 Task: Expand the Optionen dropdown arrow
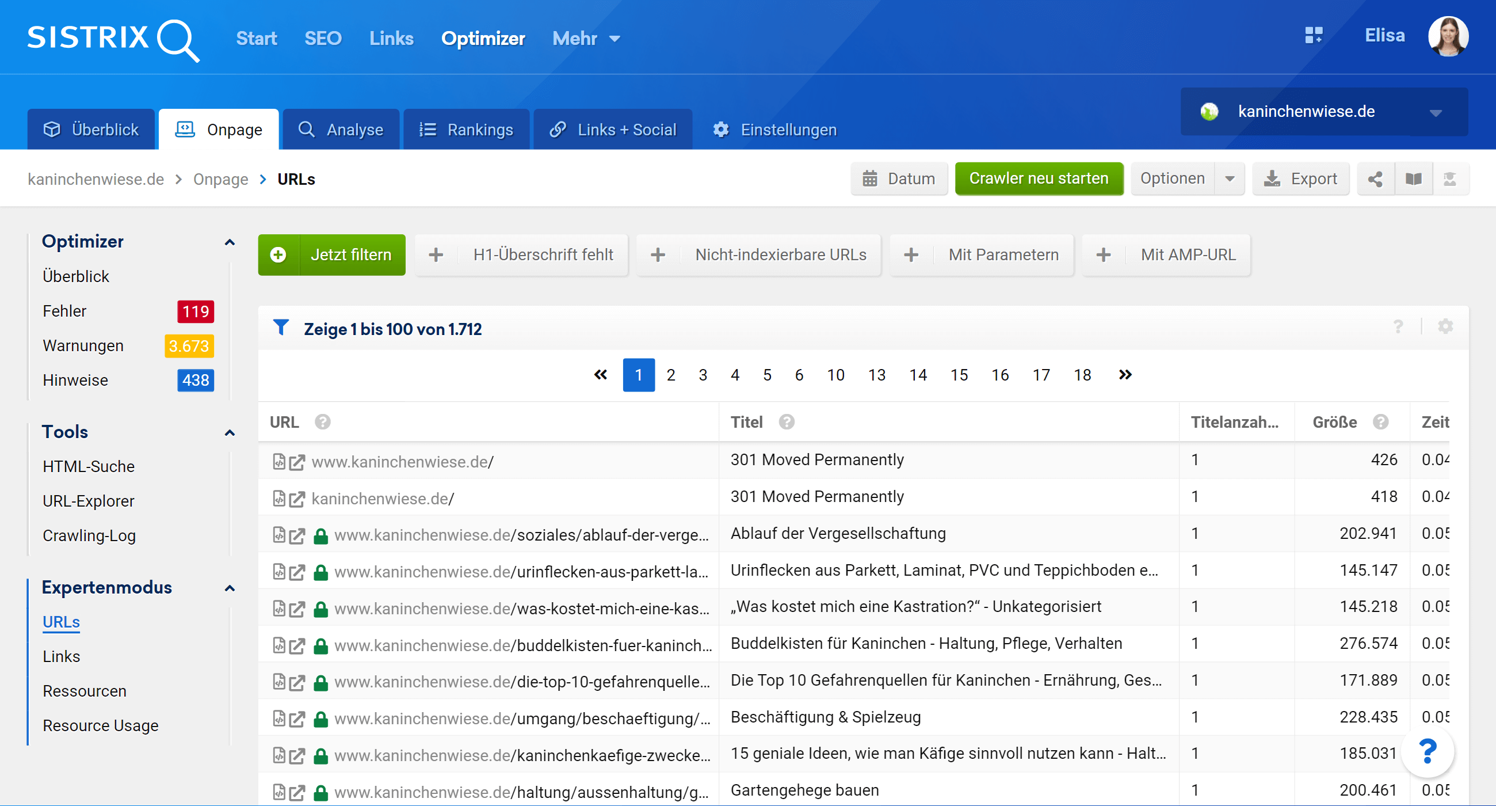(1230, 178)
